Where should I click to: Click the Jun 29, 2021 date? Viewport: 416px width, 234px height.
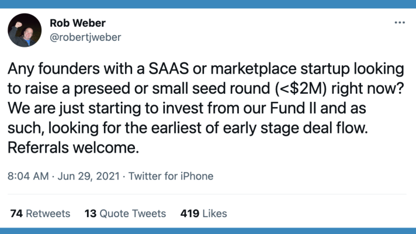[89, 176]
